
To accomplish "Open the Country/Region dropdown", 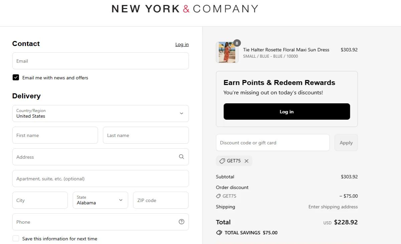I will point(101,114).
